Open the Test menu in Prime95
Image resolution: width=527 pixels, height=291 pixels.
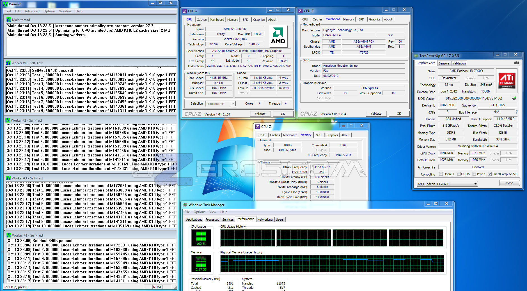8,11
